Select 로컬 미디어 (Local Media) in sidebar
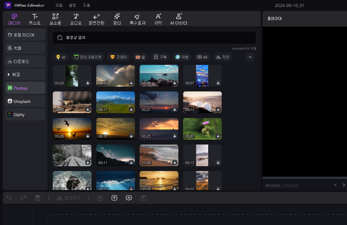The width and height of the screenshot is (347, 225). [25, 35]
